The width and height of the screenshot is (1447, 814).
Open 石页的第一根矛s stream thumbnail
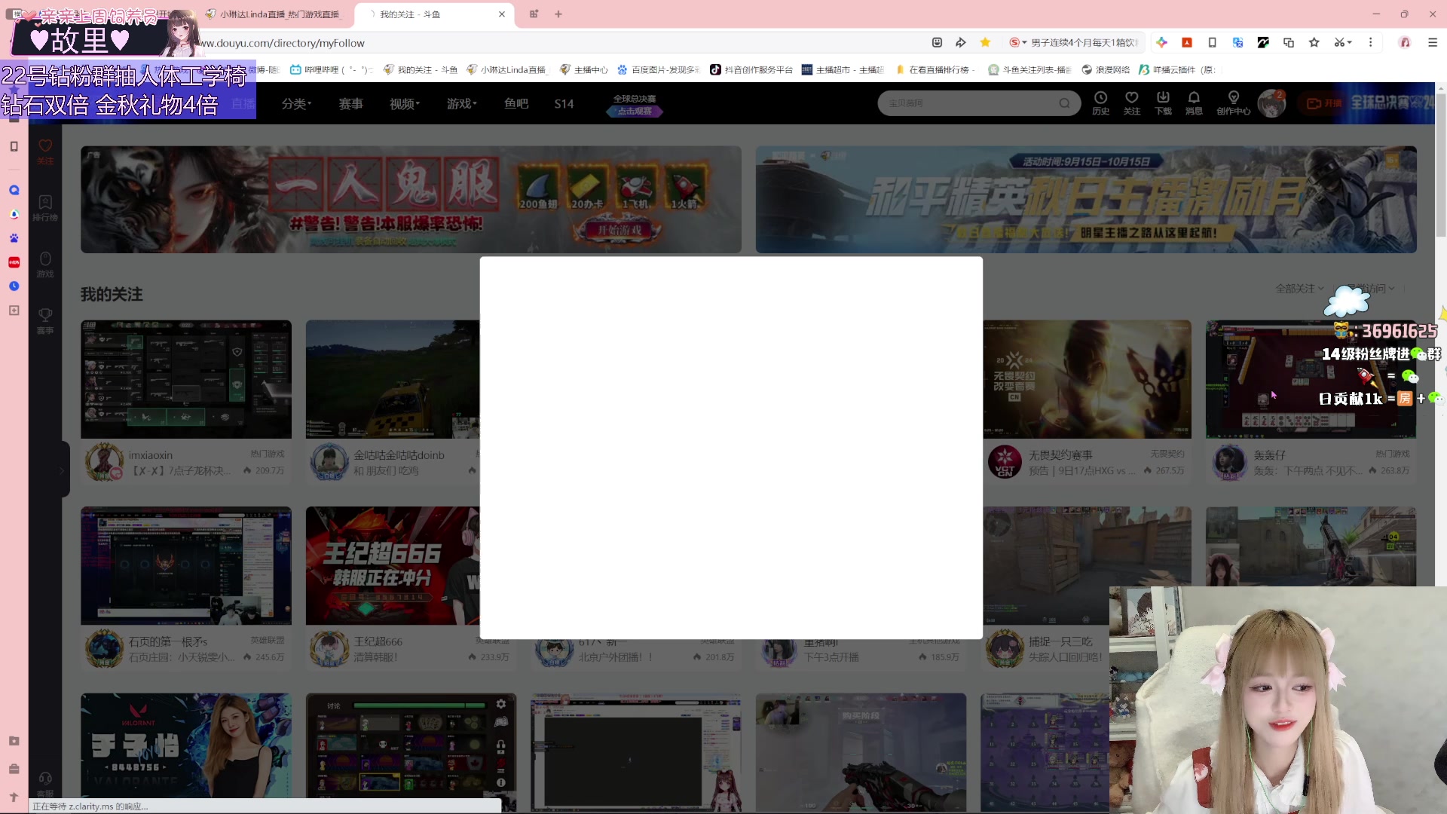(186, 565)
